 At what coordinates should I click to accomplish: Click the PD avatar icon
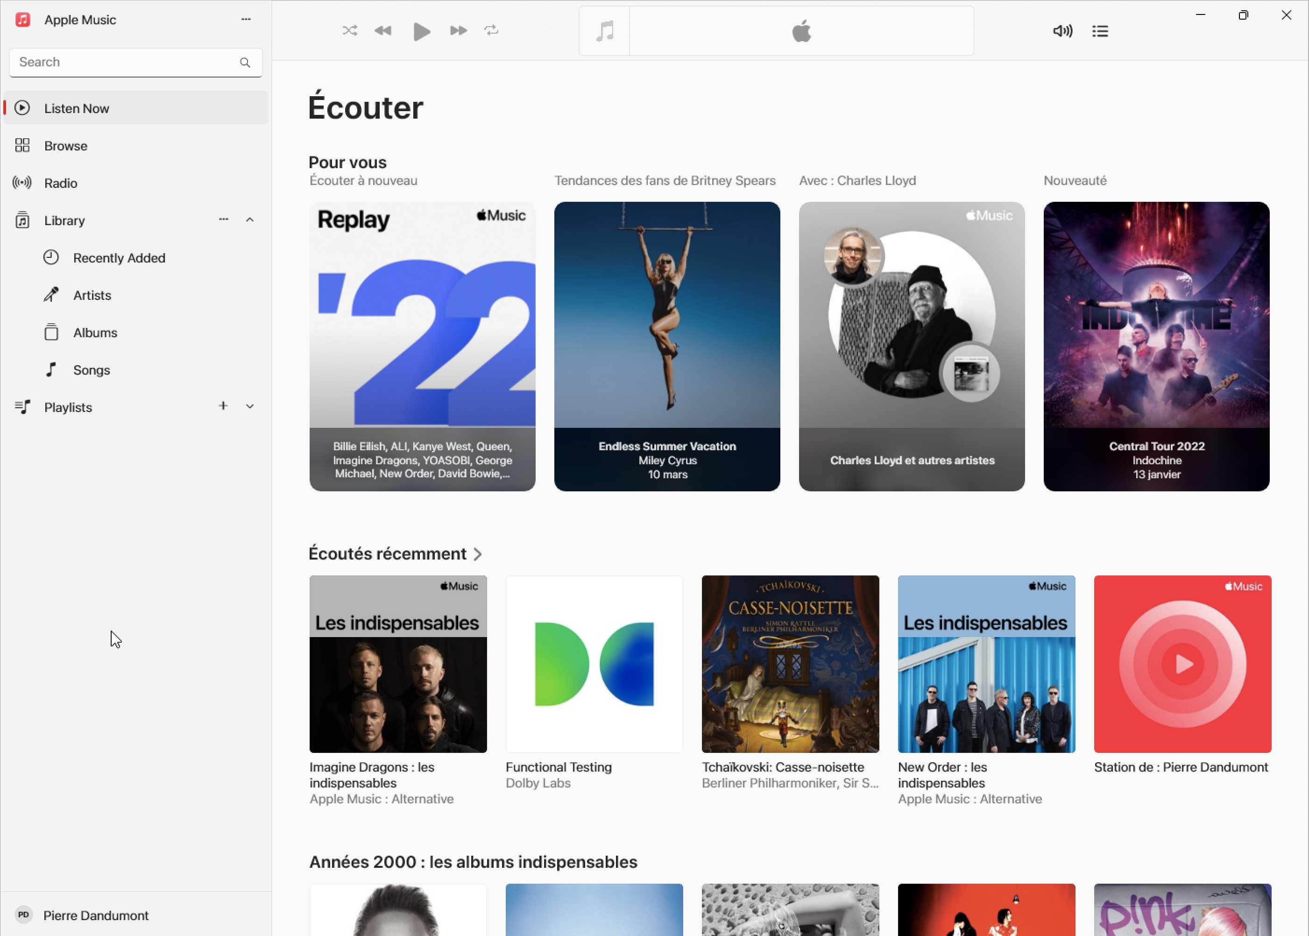[x=23, y=915]
